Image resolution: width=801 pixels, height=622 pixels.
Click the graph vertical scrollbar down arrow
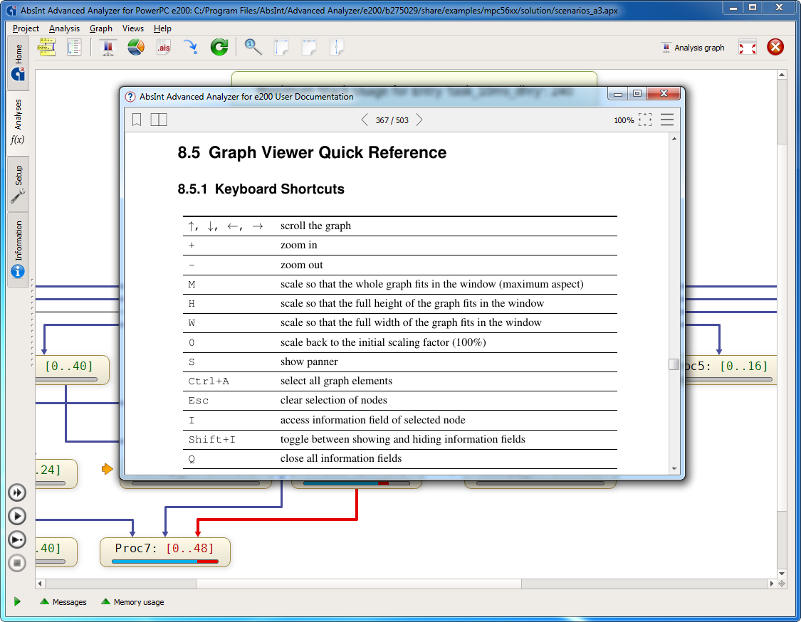[x=782, y=574]
